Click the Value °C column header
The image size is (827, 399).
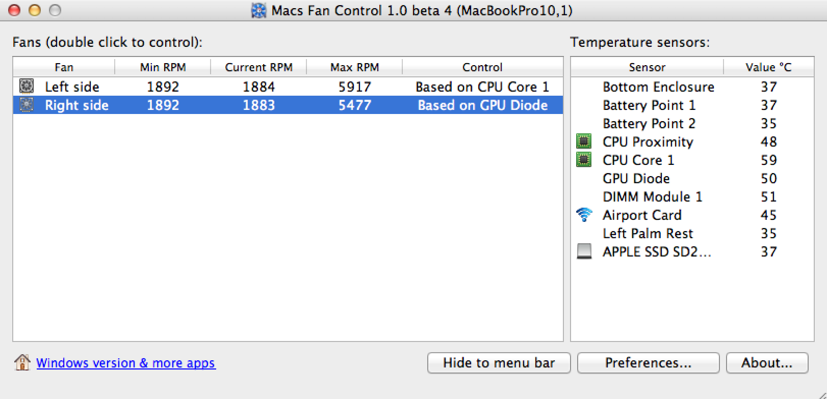768,67
